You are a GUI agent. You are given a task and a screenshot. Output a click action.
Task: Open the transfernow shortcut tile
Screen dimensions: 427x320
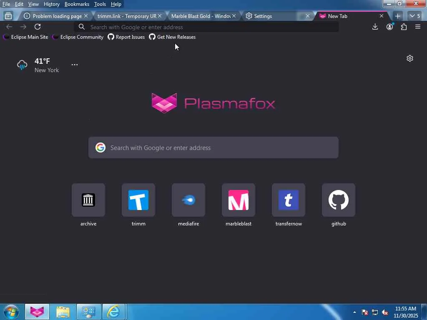pyautogui.click(x=289, y=200)
